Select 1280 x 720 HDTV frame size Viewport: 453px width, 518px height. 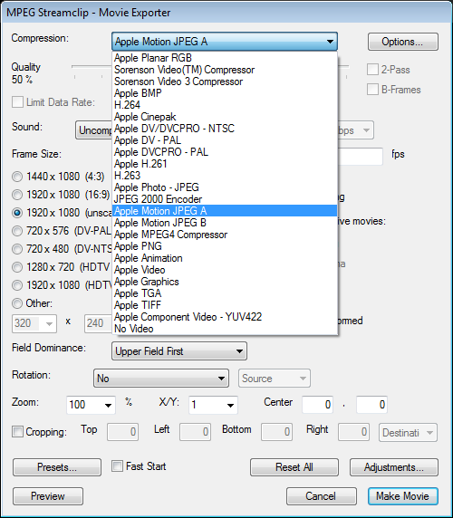pos(17,267)
